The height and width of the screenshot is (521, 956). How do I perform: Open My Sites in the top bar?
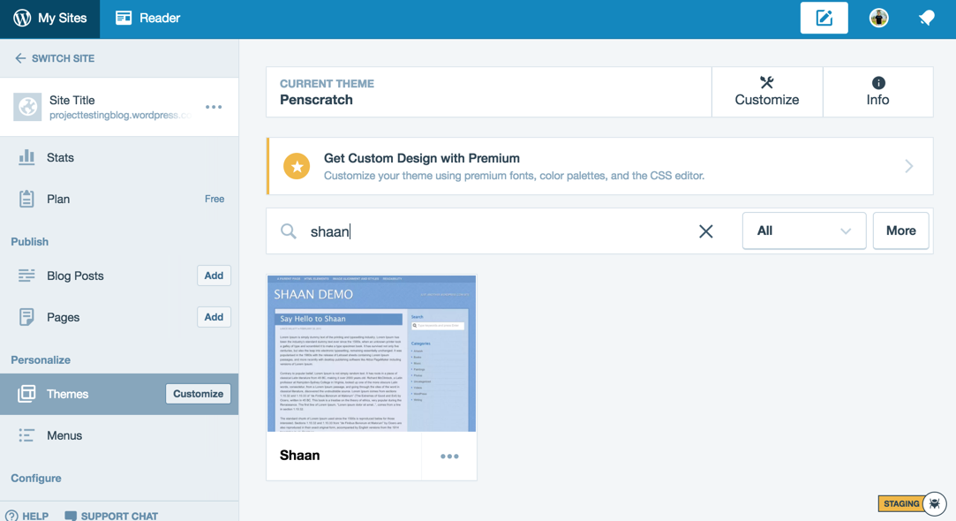pyautogui.click(x=50, y=19)
